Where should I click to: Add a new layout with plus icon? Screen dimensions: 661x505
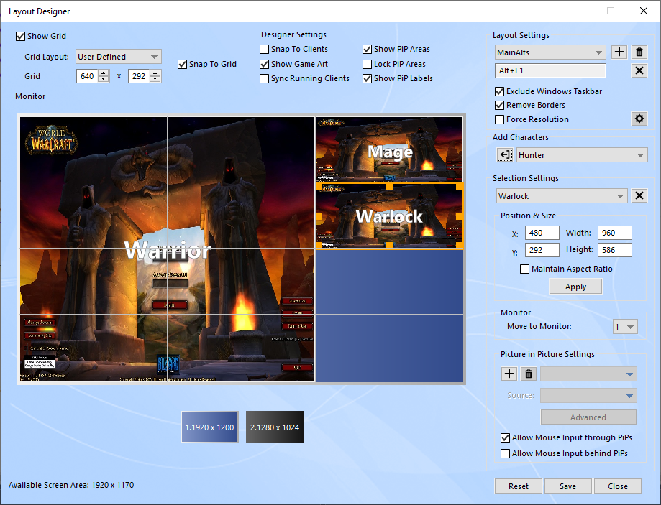(619, 52)
